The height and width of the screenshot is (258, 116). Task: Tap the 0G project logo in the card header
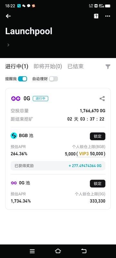(16, 99)
